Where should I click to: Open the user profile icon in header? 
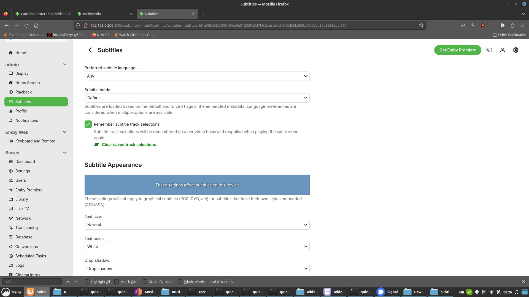click(502, 50)
